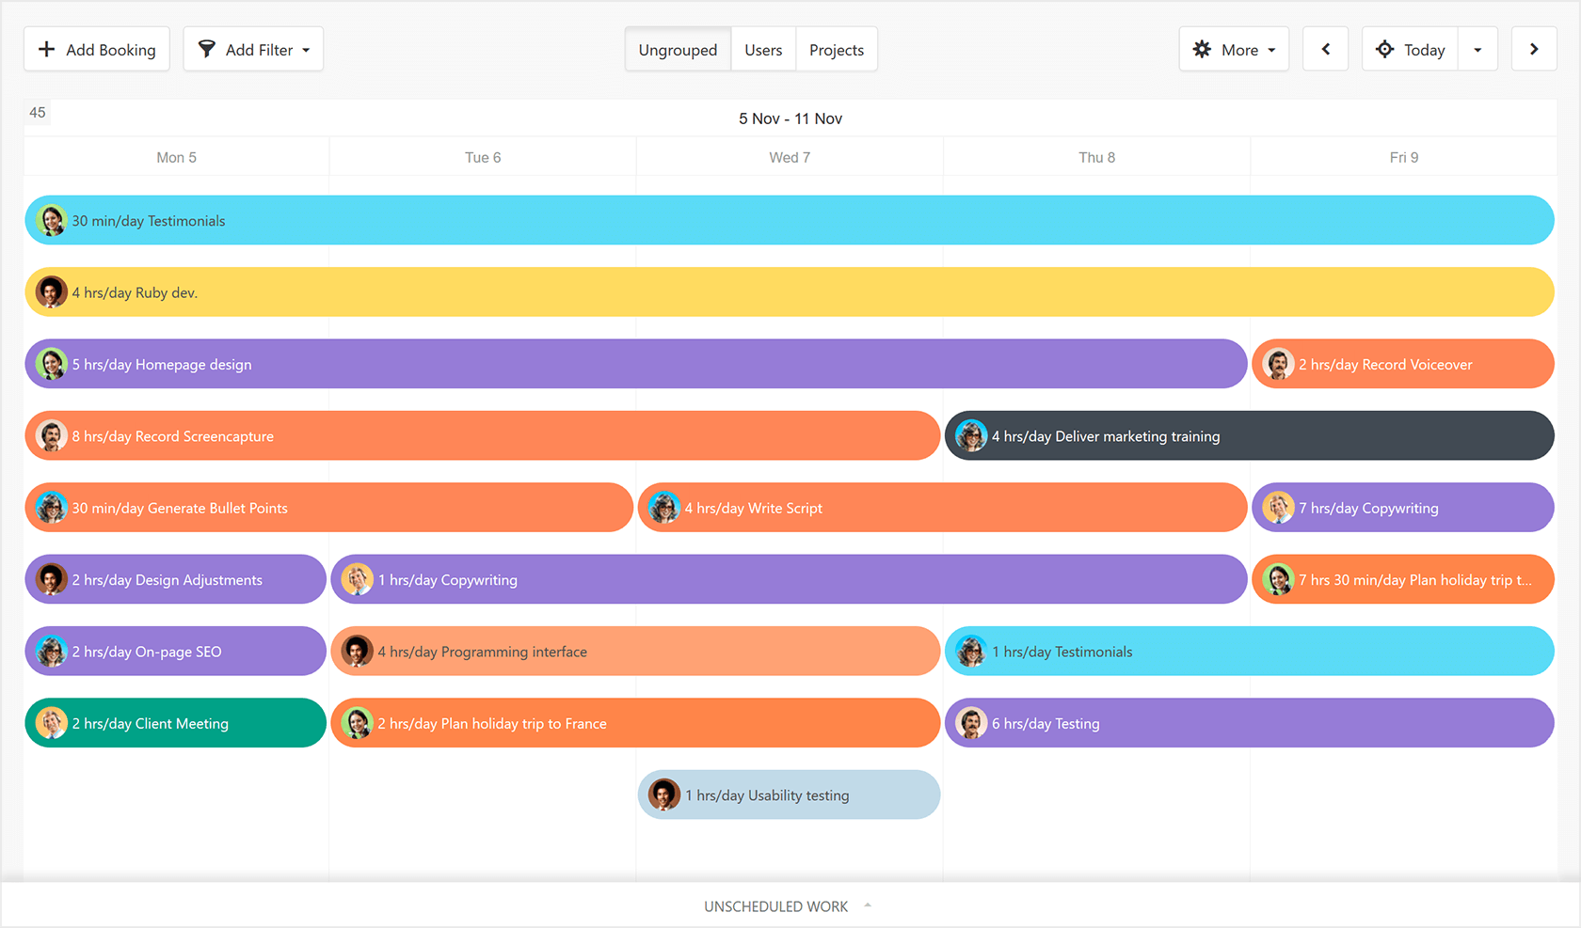This screenshot has height=928, width=1581.
Task: Open the 4 hrs/day Write Script booking
Action: [941, 507]
